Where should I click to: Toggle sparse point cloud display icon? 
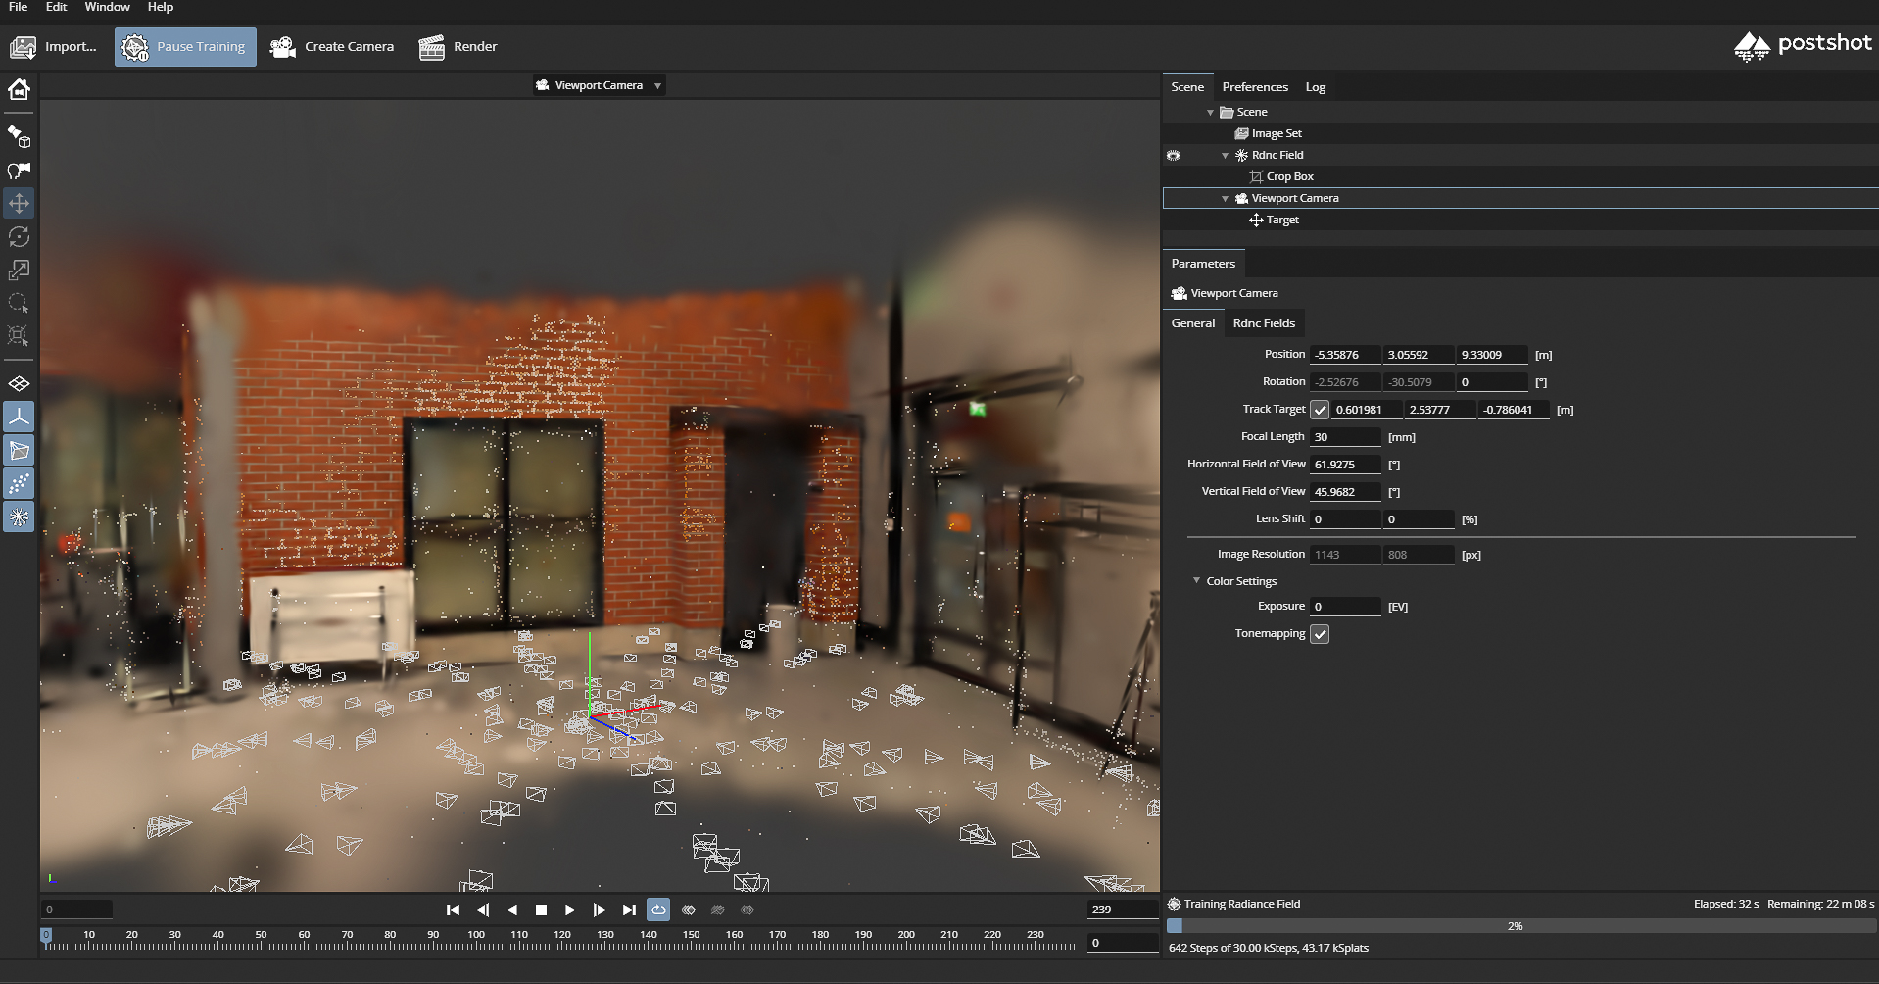[x=19, y=483]
